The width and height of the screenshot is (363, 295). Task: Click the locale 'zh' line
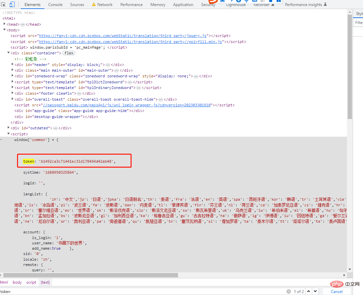[x=37, y=259]
